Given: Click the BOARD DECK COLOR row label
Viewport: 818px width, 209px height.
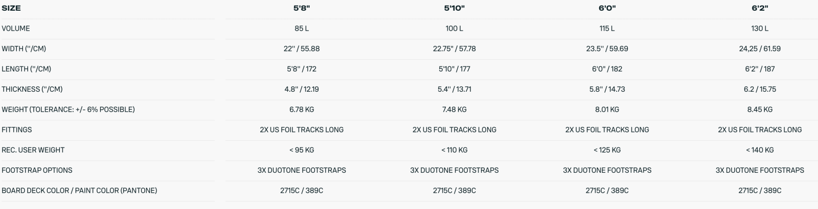Looking at the screenshot, I should point(79,191).
